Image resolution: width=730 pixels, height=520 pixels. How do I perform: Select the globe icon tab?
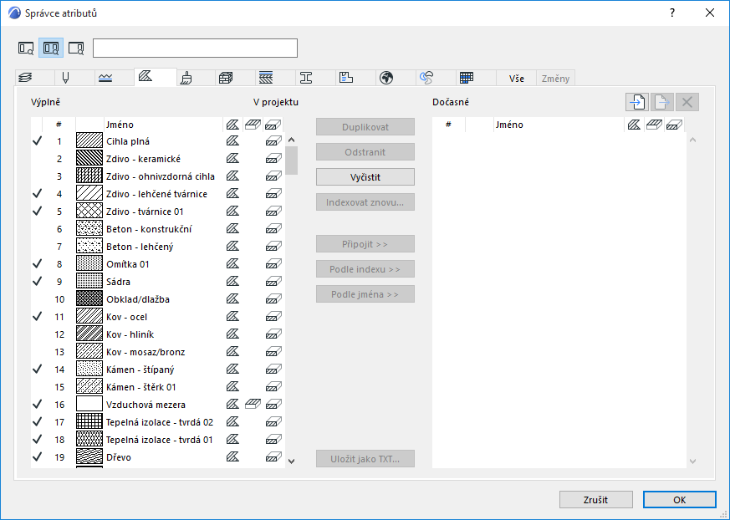tap(386, 78)
